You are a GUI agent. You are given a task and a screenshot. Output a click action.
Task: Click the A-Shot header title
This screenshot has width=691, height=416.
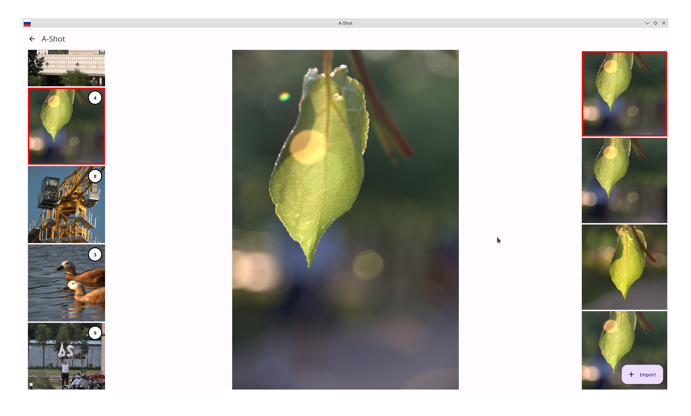coord(53,39)
